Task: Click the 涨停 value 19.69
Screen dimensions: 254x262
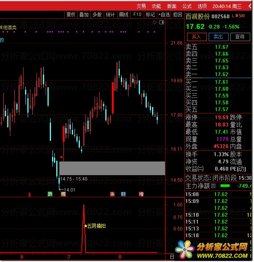Action: pyautogui.click(x=222, y=117)
